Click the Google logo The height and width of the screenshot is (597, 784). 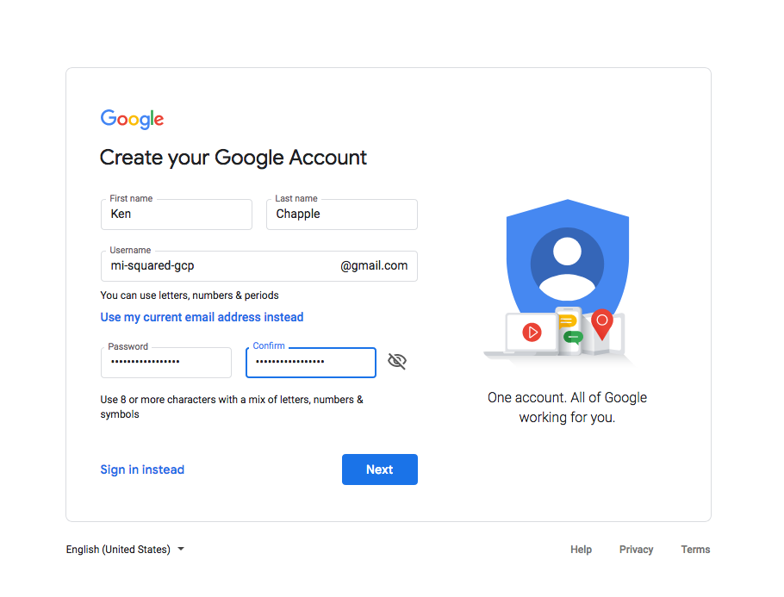(x=132, y=119)
